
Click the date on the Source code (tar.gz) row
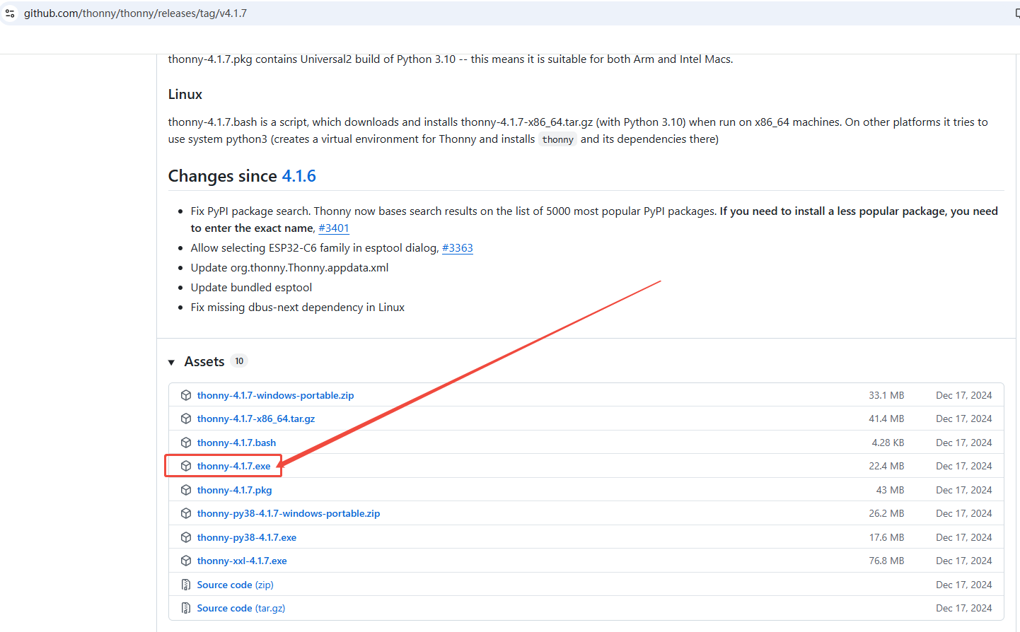[x=963, y=608]
